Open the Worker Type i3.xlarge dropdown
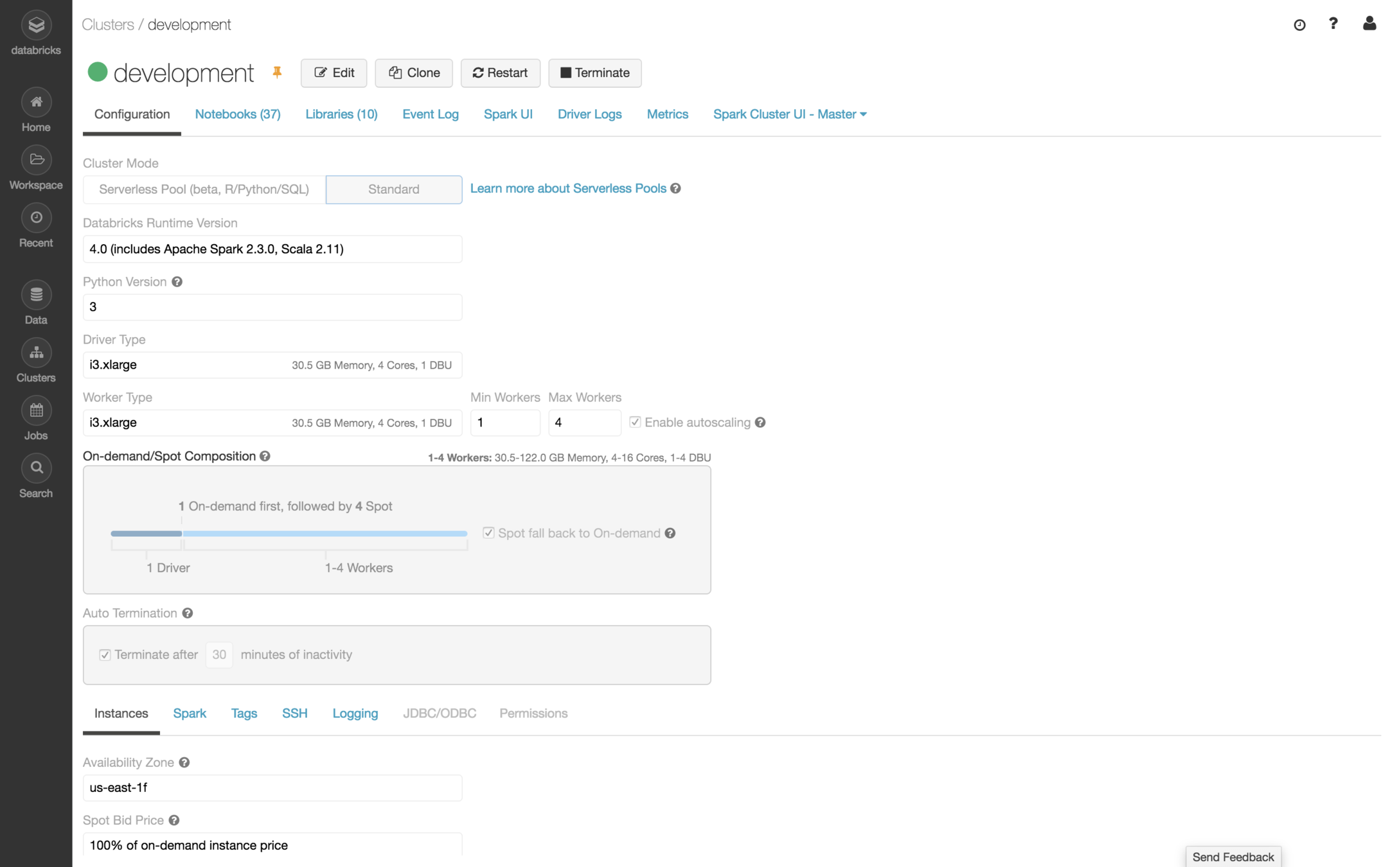The image size is (1388, 867). pos(272,423)
